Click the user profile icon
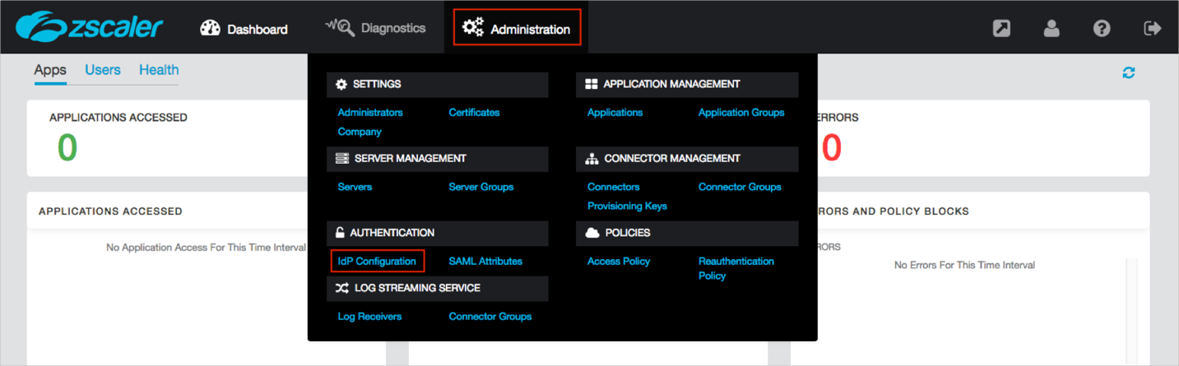This screenshot has width=1179, height=366. pos(1051,28)
